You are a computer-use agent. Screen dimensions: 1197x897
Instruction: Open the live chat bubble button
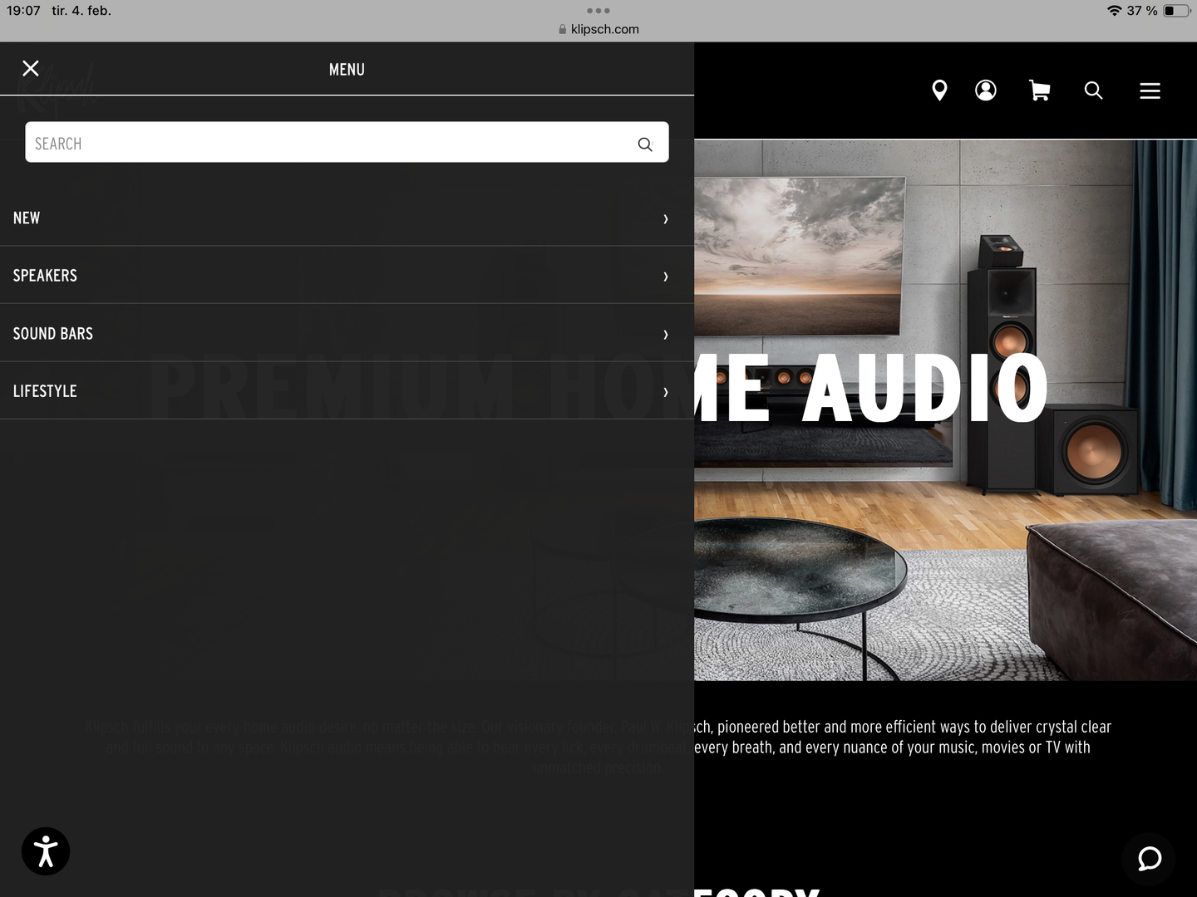coord(1149,859)
